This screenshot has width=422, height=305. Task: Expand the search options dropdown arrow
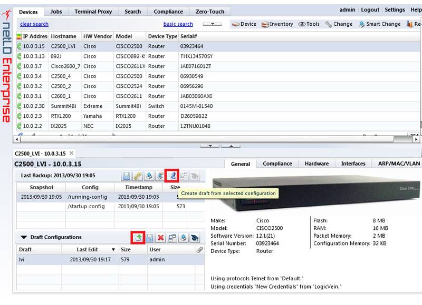click(x=212, y=24)
